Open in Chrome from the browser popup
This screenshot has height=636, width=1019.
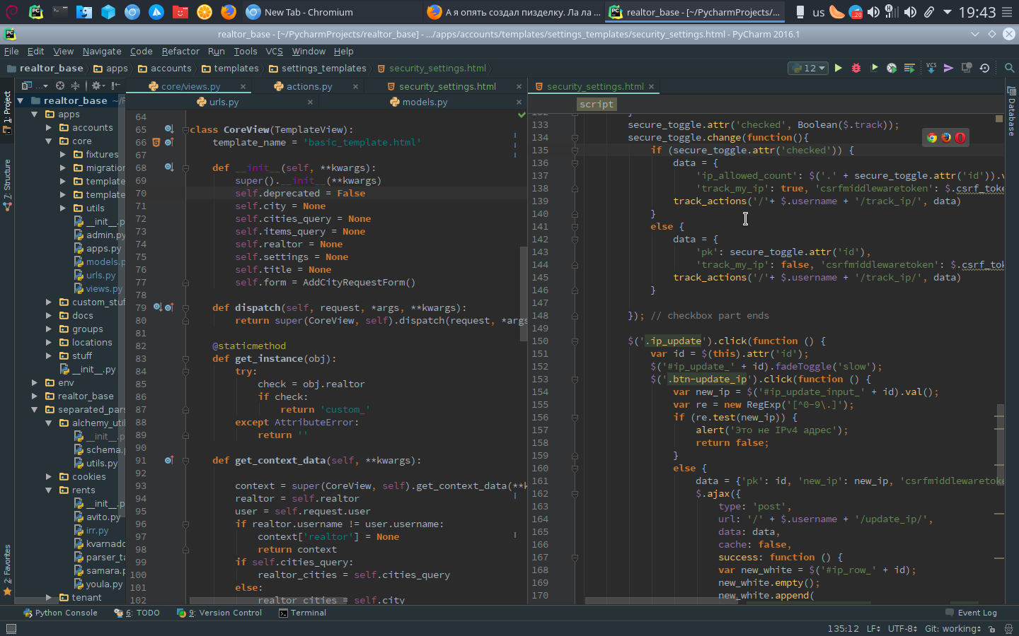932,138
